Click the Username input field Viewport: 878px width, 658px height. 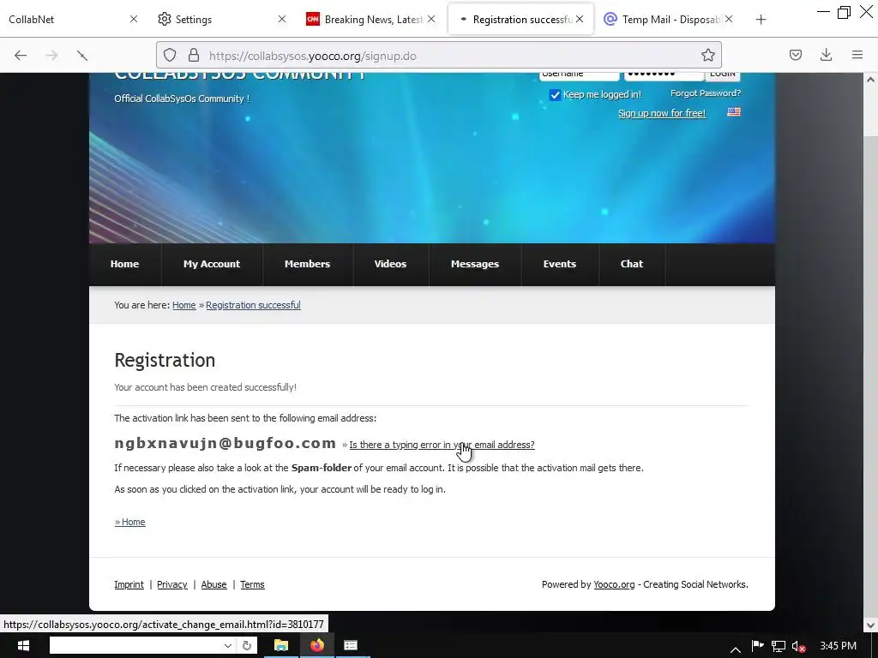pos(579,75)
